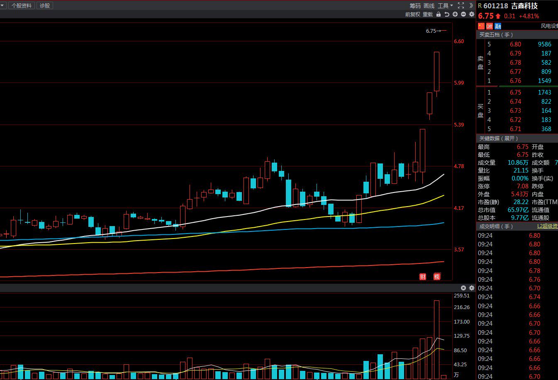The width and height of the screenshot is (558, 380).
Task: Open the volume panel settings gear
Action: coord(472,288)
